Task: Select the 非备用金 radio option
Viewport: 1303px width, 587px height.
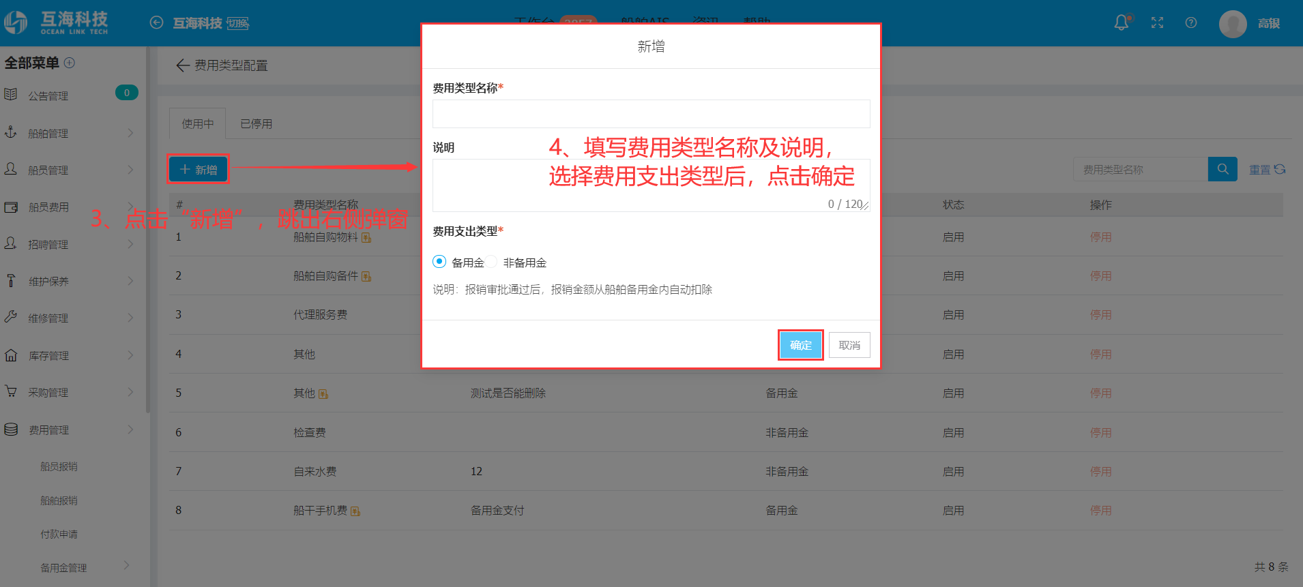Action: tap(491, 262)
